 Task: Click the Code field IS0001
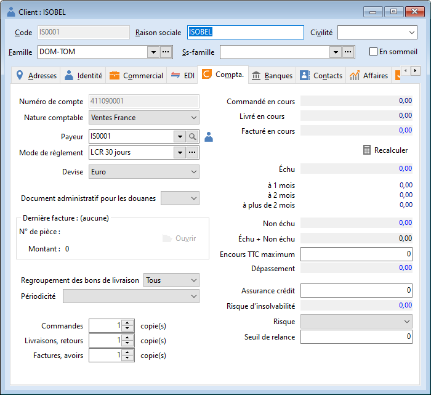pos(84,32)
